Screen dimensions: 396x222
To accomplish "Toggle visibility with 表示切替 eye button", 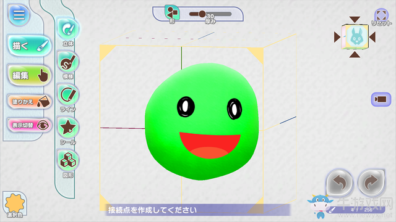I will pos(30,125).
